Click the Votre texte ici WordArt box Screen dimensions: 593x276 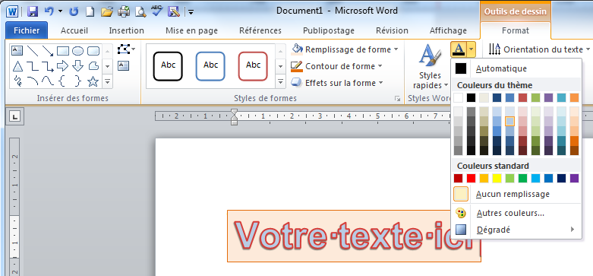354,236
